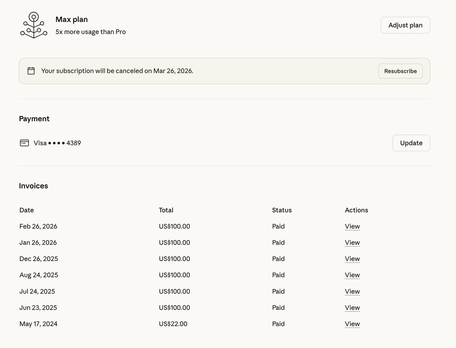The image size is (456, 348).
Task: Click the subscription canceled on Mar 26 message
Action: [x=117, y=71]
